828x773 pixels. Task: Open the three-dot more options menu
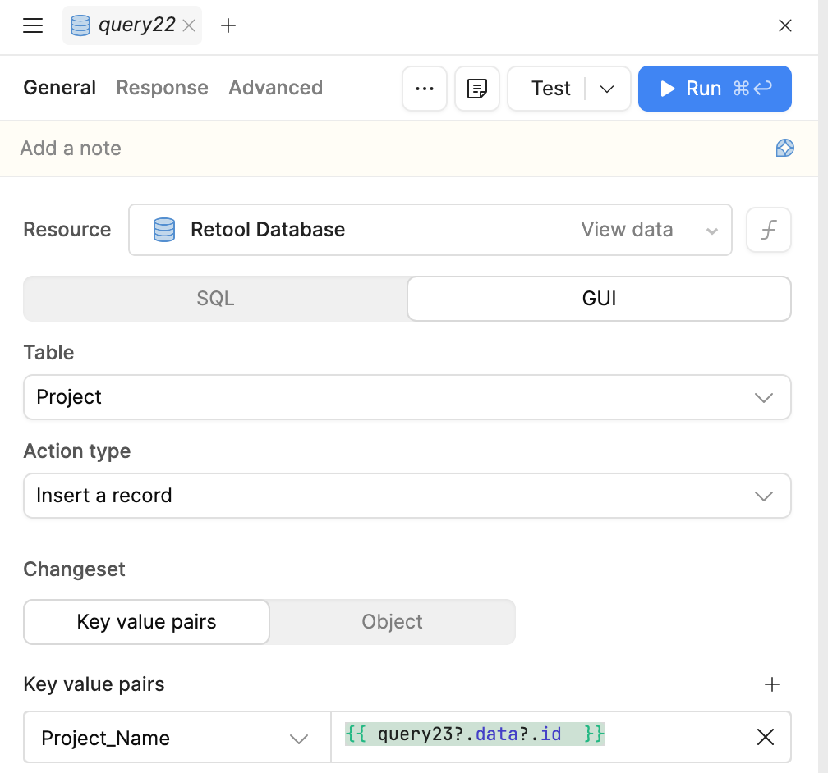pos(425,89)
